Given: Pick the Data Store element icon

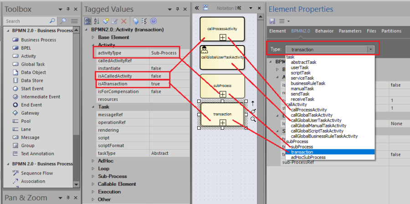Looking at the screenshot, I should pyautogui.click(x=15, y=81).
